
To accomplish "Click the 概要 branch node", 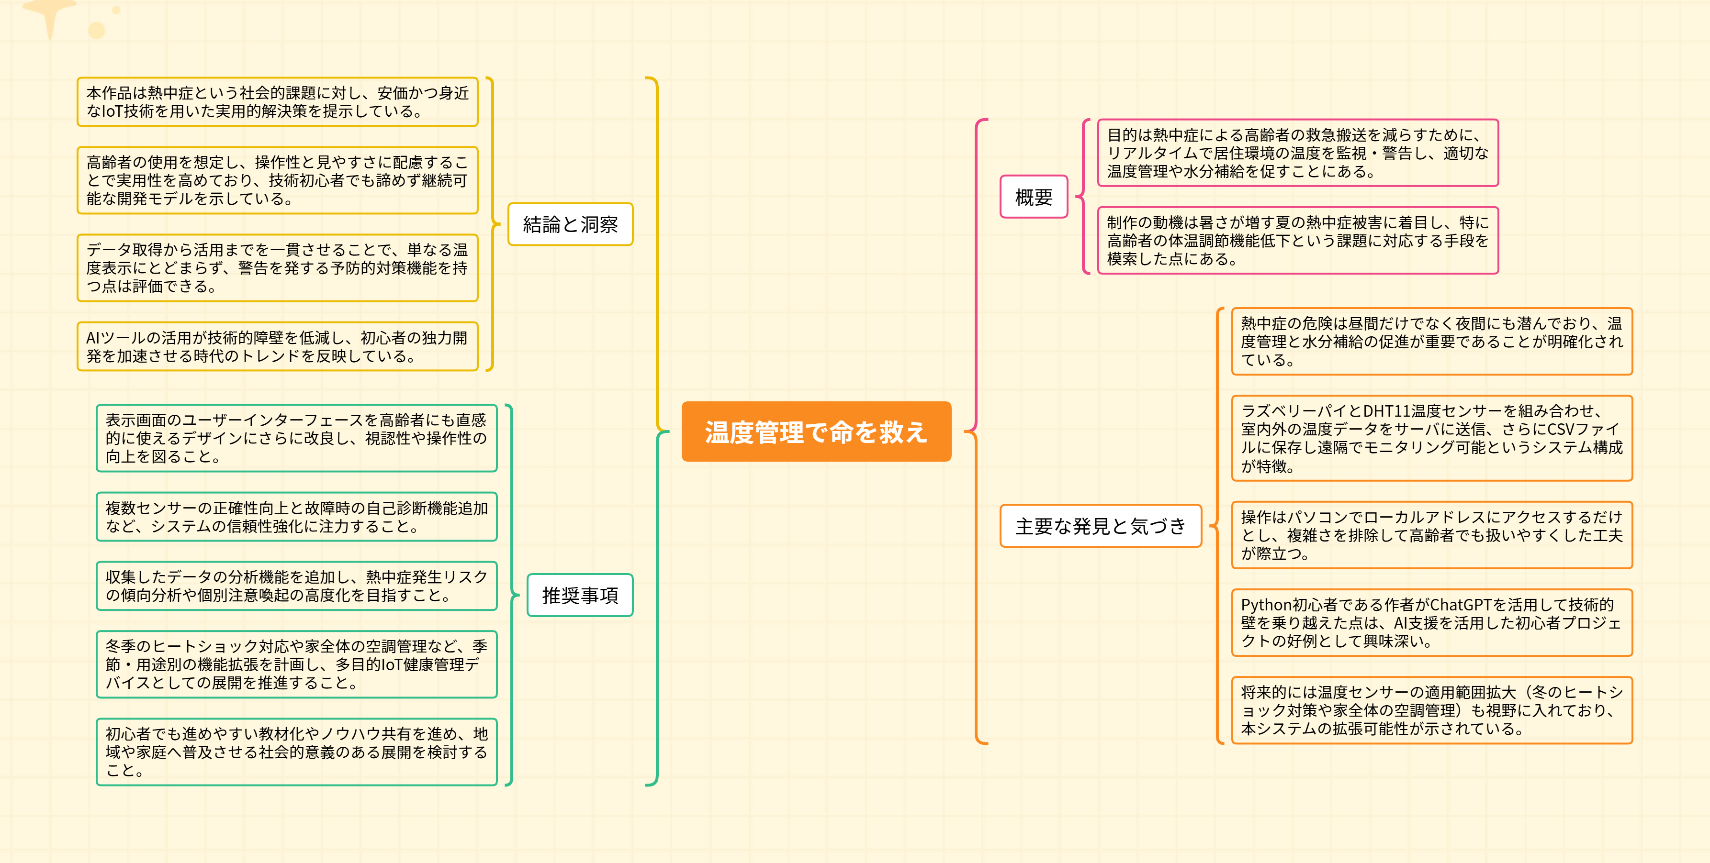I will click(x=1034, y=197).
